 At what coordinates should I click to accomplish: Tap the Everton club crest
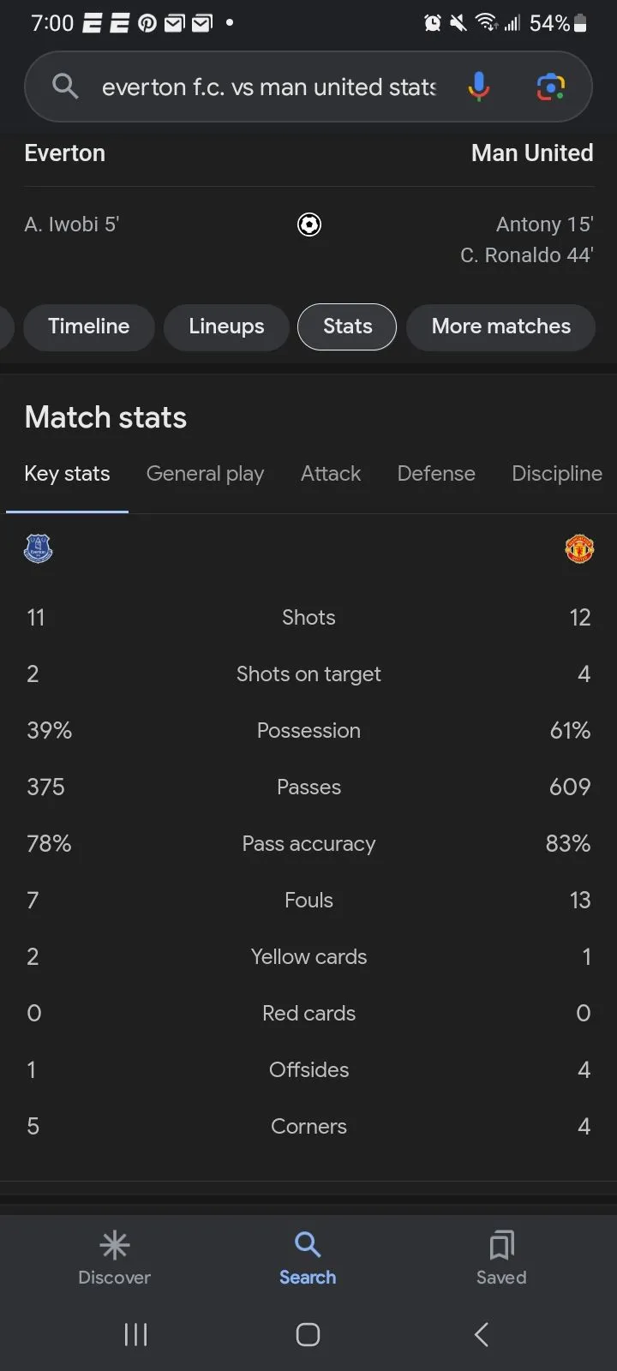pos(38,548)
